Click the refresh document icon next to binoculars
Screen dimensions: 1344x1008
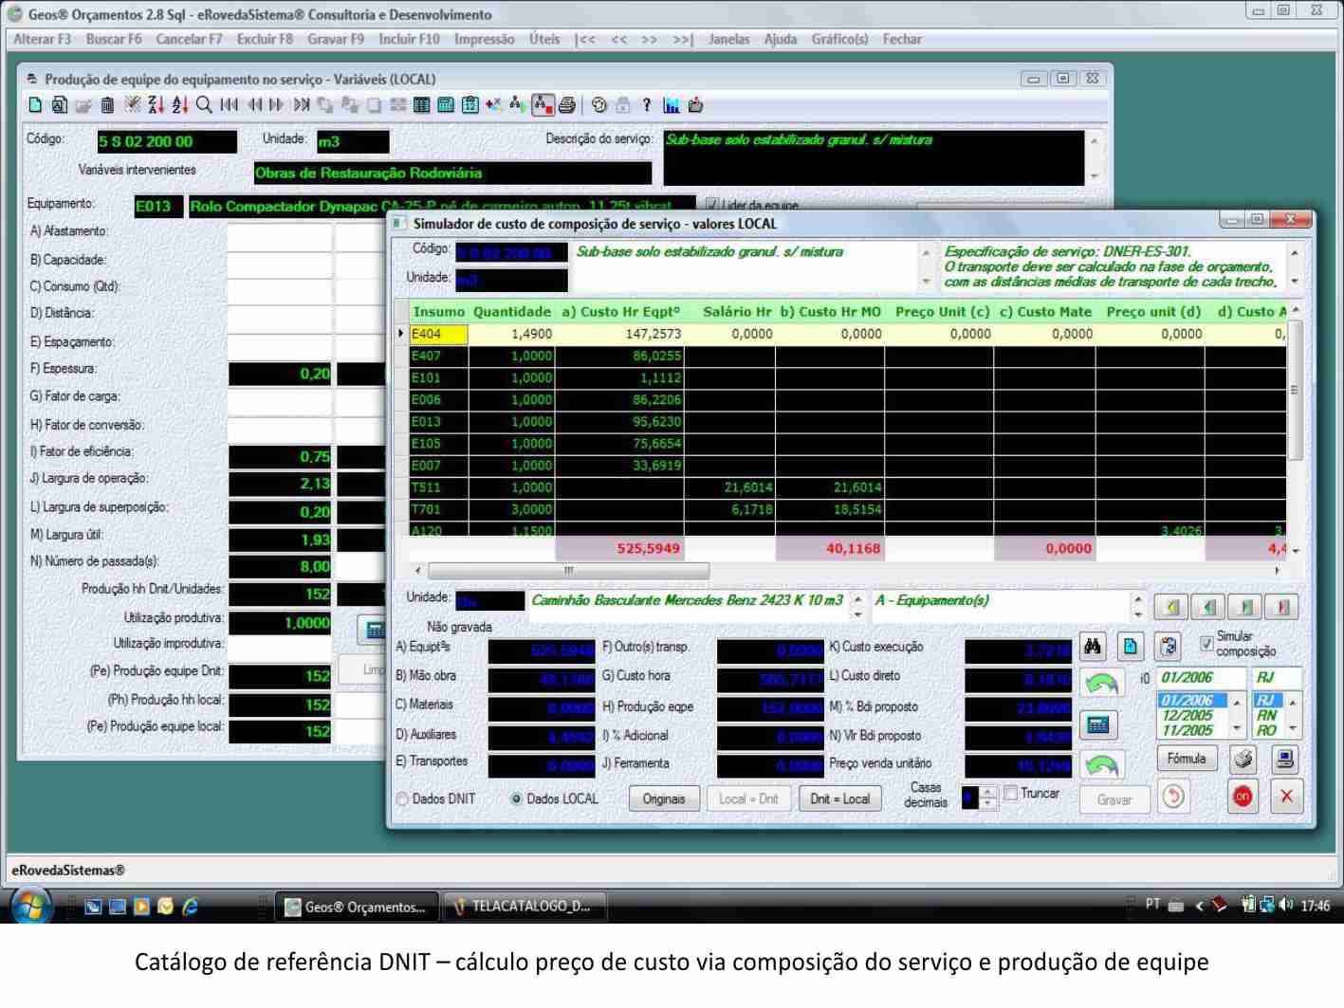[1169, 647]
